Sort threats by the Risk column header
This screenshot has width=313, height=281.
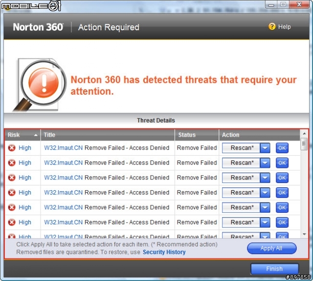23,135
